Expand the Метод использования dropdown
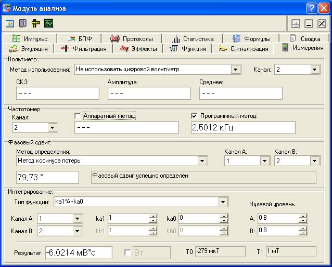The image size is (332, 267). pos(235,69)
